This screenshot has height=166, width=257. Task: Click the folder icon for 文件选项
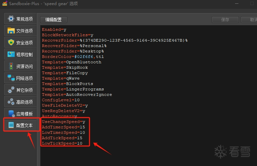(11, 30)
